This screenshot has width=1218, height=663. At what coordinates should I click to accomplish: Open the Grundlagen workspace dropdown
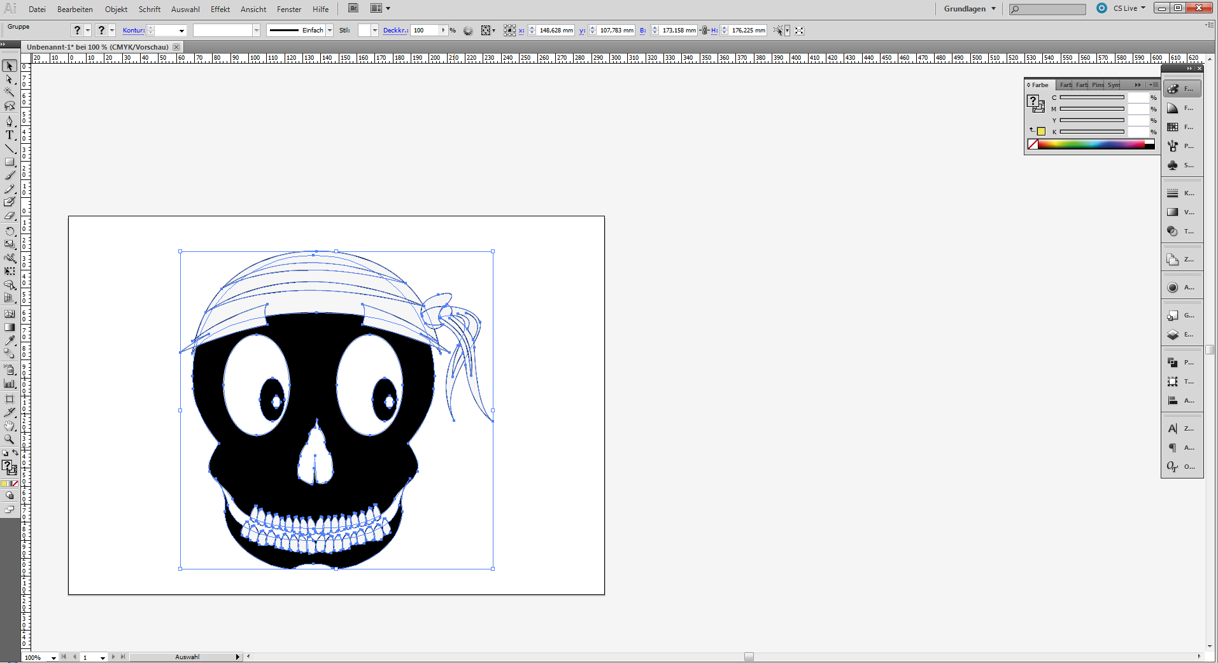(x=970, y=9)
